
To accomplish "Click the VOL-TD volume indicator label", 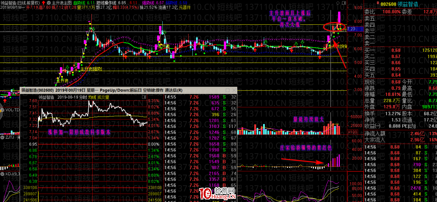I will pos(13,110).
